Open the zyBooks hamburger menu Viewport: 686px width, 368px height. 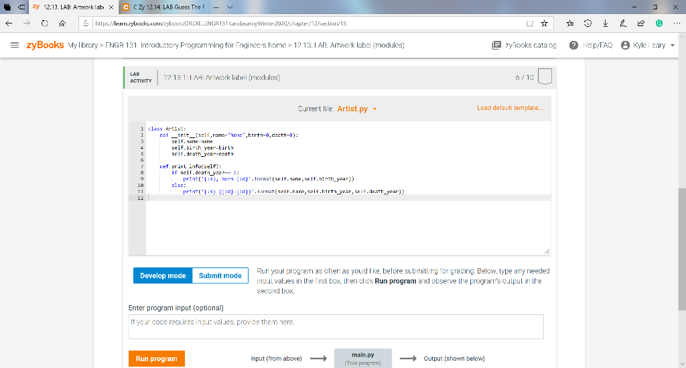tap(15, 45)
